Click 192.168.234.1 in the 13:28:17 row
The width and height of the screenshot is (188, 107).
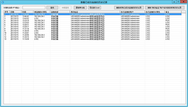(x=39, y=27)
